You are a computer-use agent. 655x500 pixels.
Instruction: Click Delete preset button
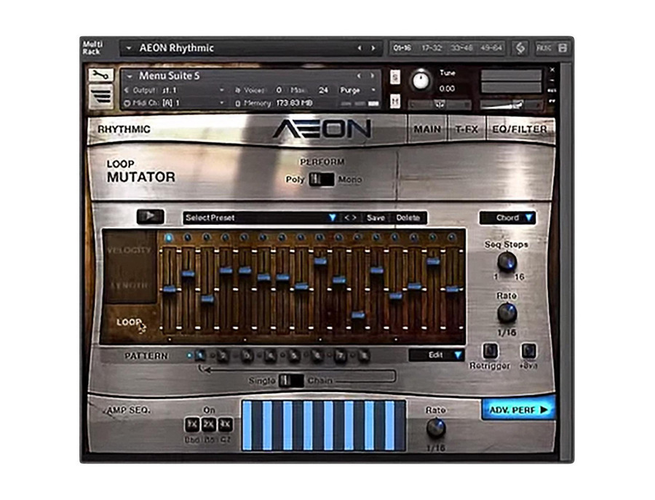point(408,218)
